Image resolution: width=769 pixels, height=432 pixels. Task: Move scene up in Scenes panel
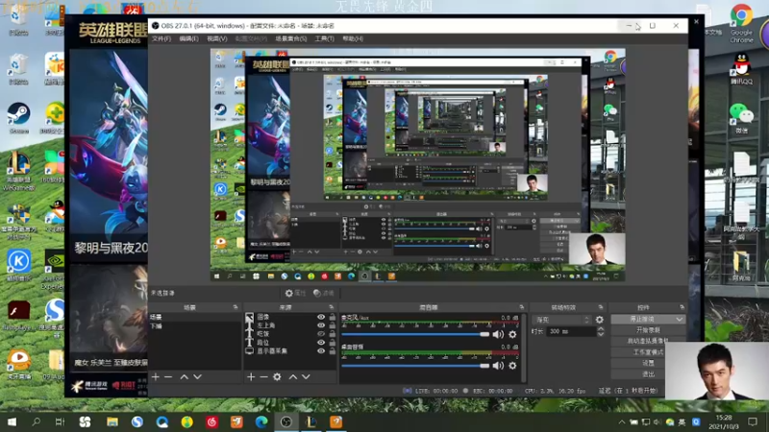(184, 376)
